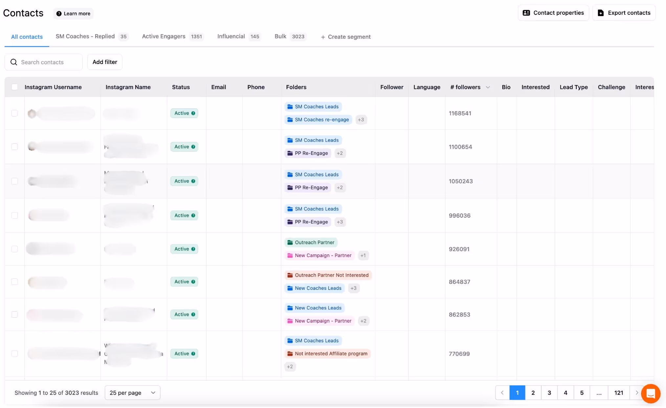The image size is (666, 408).
Task: Click the help icon beside Learn more
Action: (x=59, y=13)
